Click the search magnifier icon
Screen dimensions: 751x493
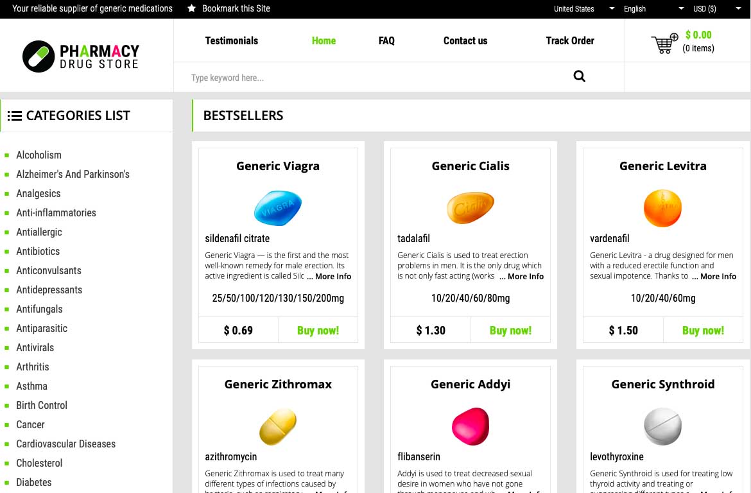coord(579,77)
